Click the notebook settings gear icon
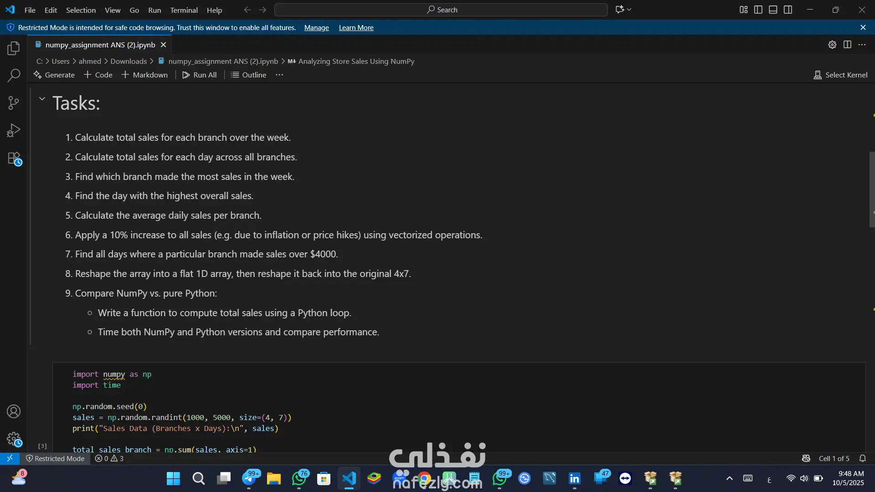The image size is (875, 492). pyautogui.click(x=832, y=45)
